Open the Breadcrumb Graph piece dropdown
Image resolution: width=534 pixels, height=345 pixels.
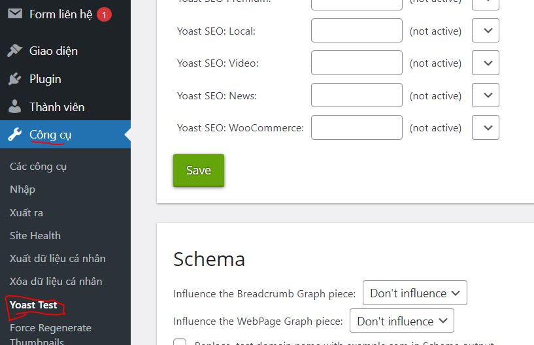pos(415,293)
